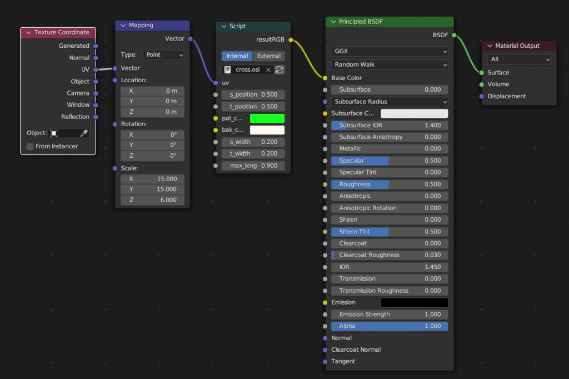
Task: Click the eyedropper icon in Object field
Action: [84, 133]
